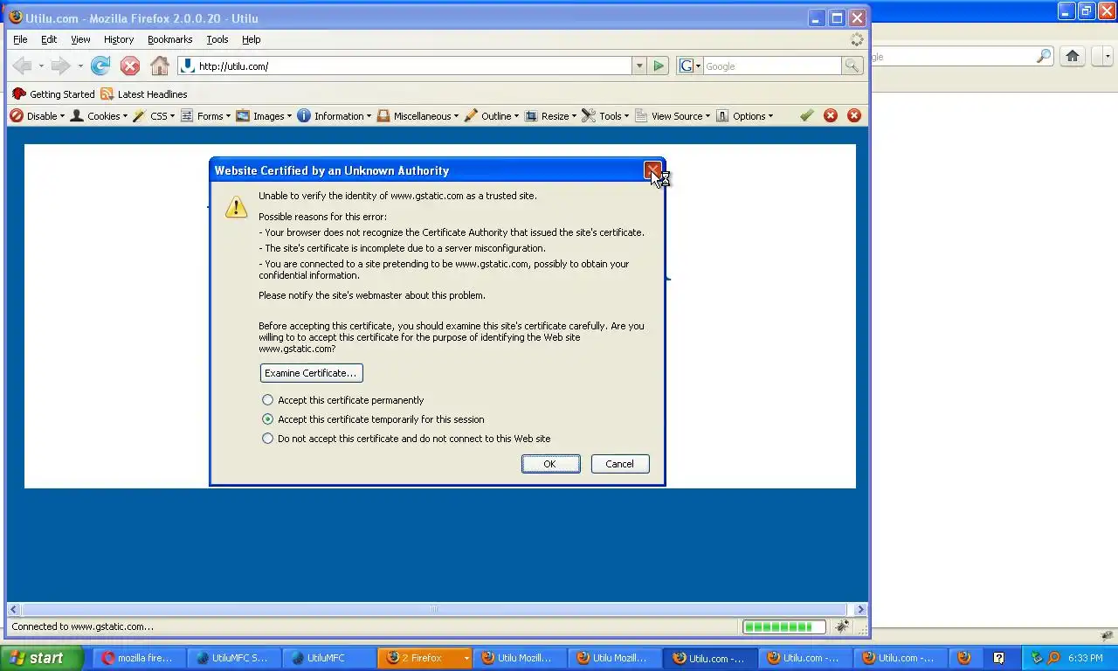Click the taskbar help question mark icon
The height and width of the screenshot is (671, 1118).
998,658
